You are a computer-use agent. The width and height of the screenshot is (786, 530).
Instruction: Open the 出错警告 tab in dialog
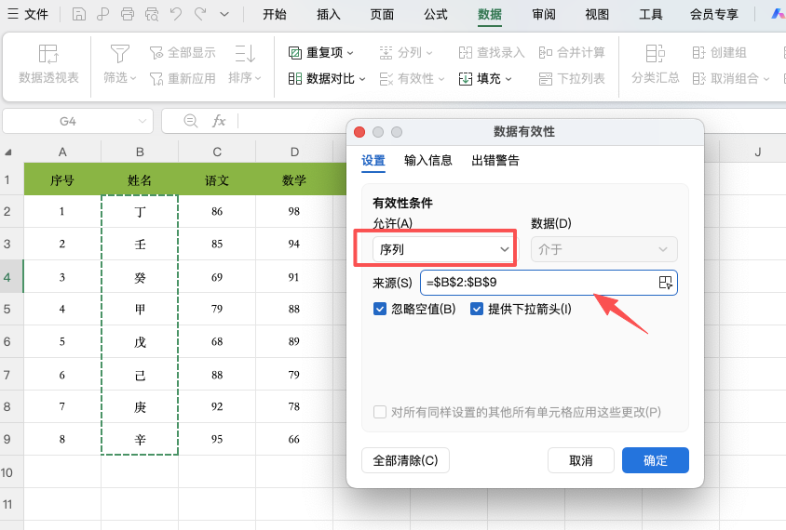pos(495,160)
